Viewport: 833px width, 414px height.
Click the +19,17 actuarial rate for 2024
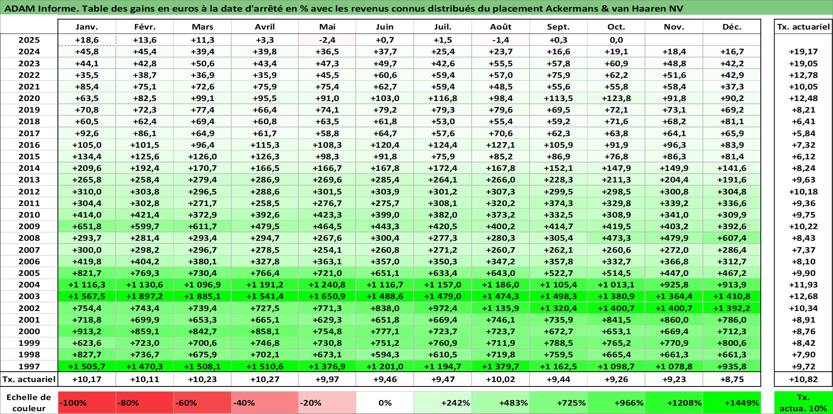803,52
